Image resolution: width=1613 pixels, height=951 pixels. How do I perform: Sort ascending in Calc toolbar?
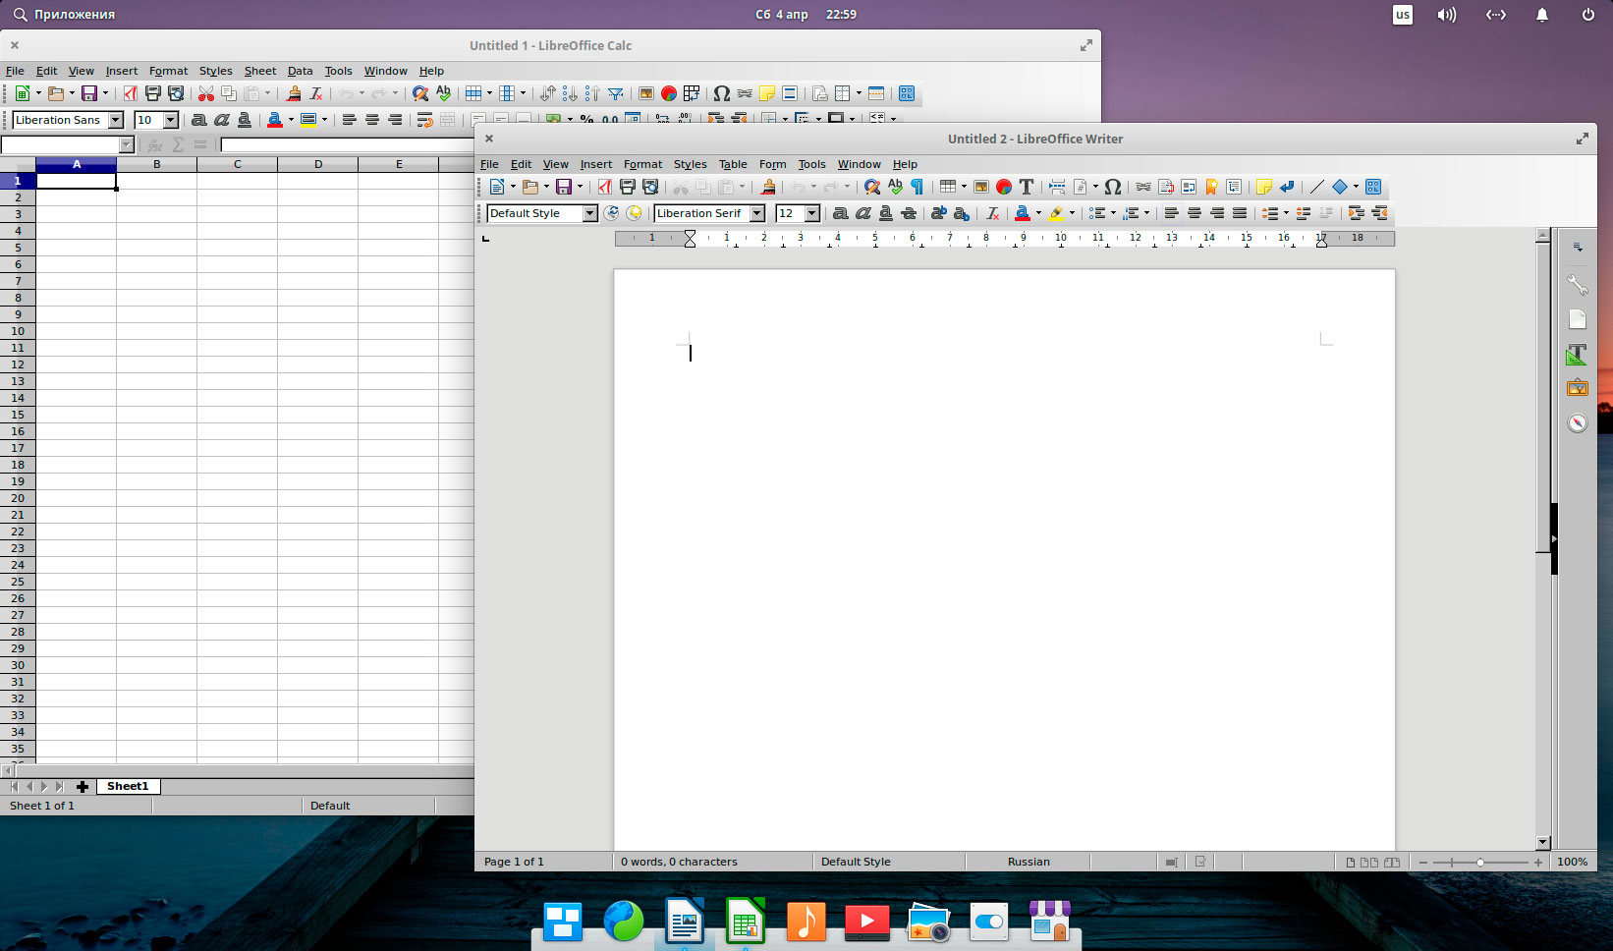coord(570,93)
